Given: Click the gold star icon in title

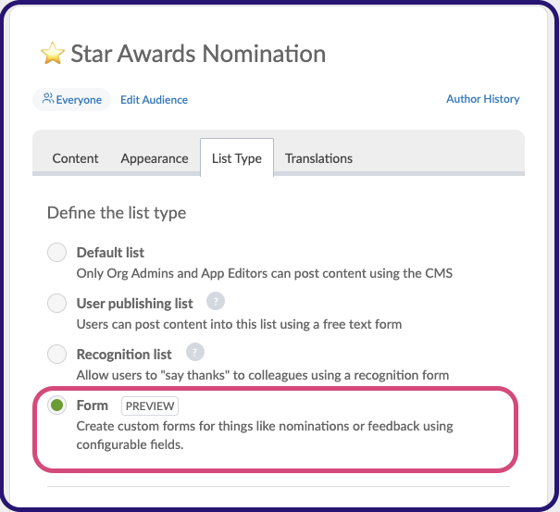Looking at the screenshot, I should tap(52, 54).
